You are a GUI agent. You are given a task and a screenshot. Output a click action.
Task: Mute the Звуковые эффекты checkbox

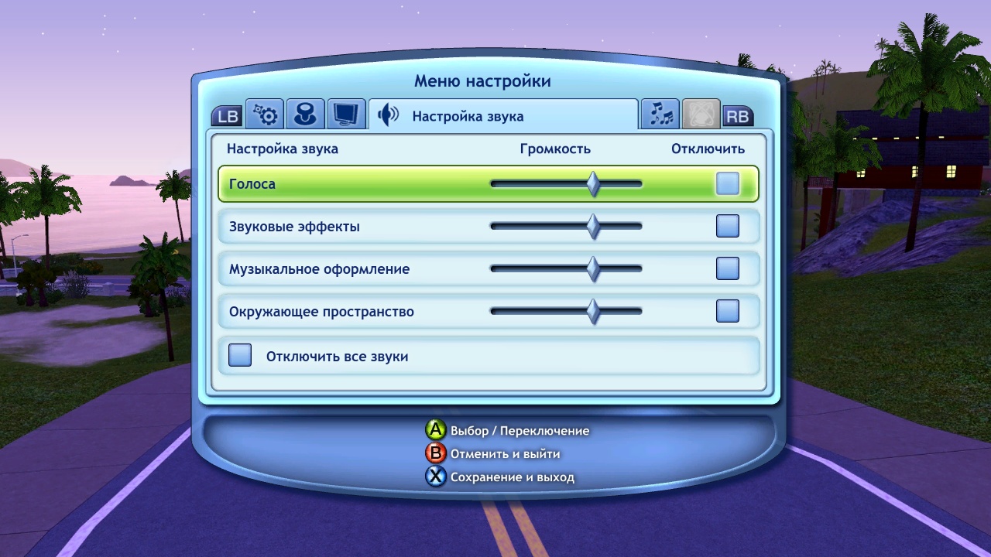click(x=728, y=226)
